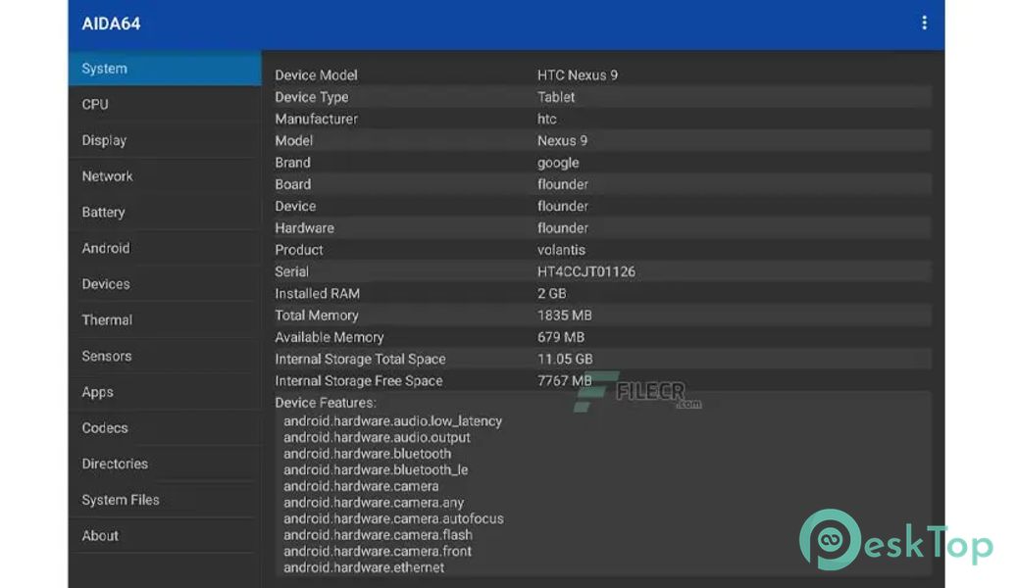The width and height of the screenshot is (1016, 588).
Task: Click the Brand value google
Action: click(558, 163)
